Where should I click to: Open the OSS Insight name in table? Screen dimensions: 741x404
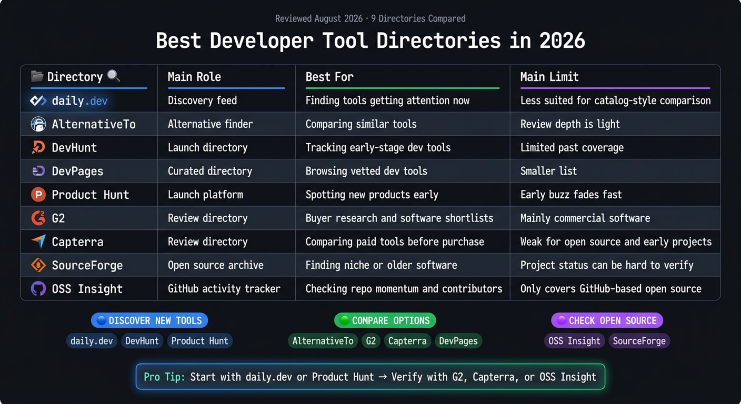(87, 289)
